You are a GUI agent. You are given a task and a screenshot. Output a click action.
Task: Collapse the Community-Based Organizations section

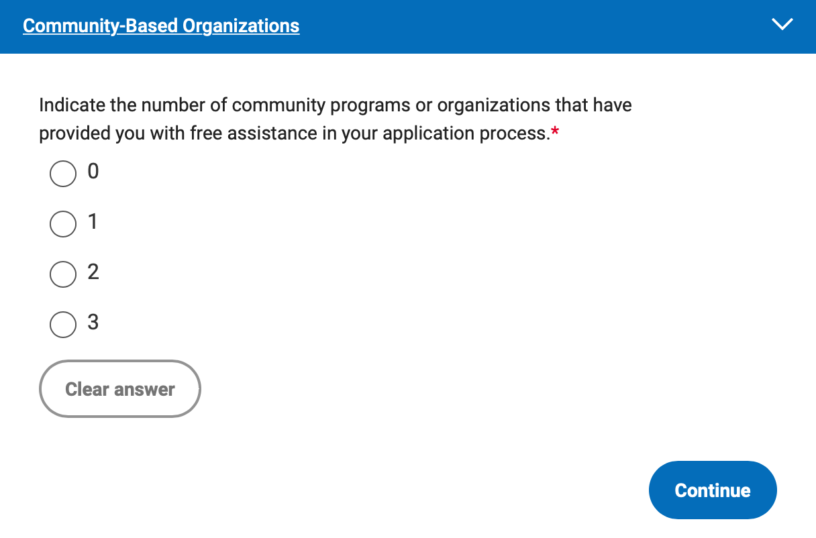click(x=782, y=25)
